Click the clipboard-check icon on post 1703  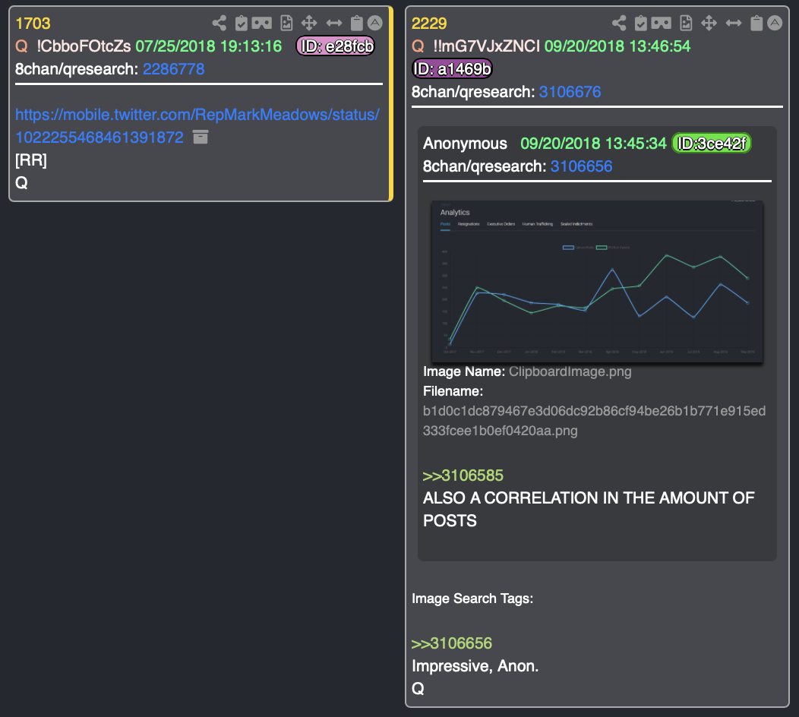241,23
